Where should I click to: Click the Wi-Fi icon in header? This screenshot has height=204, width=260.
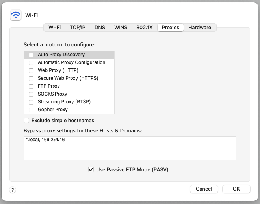pyautogui.click(x=16, y=15)
